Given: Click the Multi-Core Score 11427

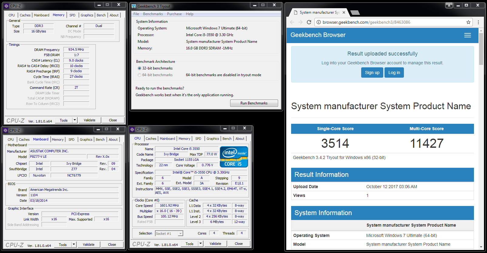Looking at the screenshot, I should [427, 143].
